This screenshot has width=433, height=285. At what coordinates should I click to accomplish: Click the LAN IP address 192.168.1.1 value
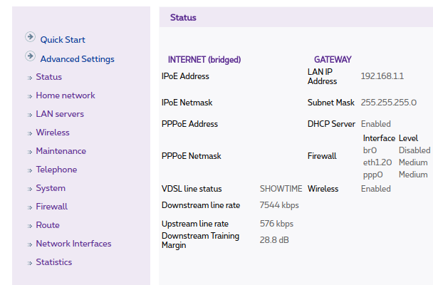tap(382, 76)
